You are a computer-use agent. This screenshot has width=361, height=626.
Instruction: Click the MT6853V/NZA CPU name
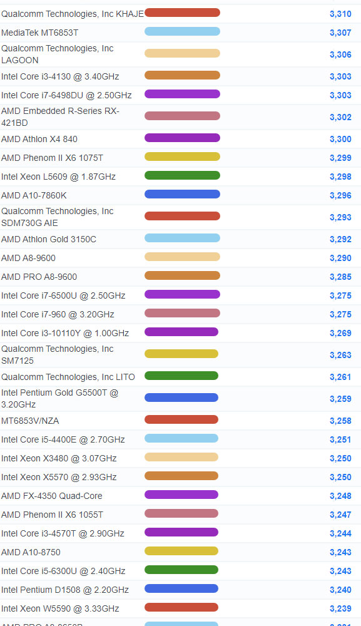(x=30, y=421)
